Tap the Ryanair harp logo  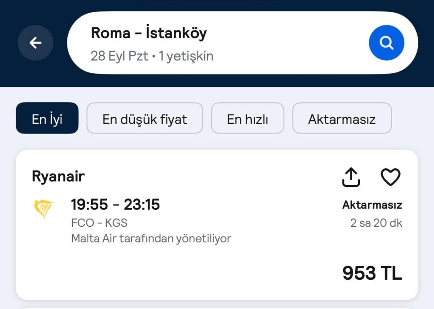coord(43,209)
